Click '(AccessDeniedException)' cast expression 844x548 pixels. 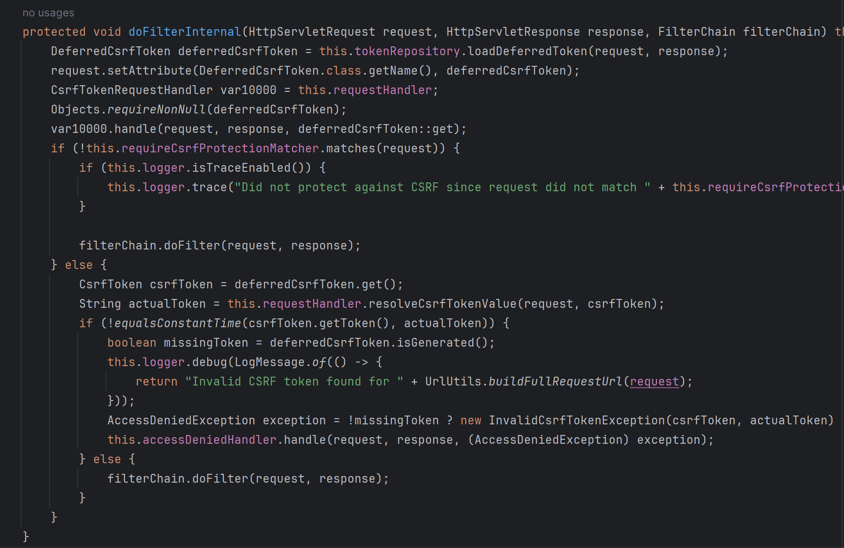pos(549,440)
